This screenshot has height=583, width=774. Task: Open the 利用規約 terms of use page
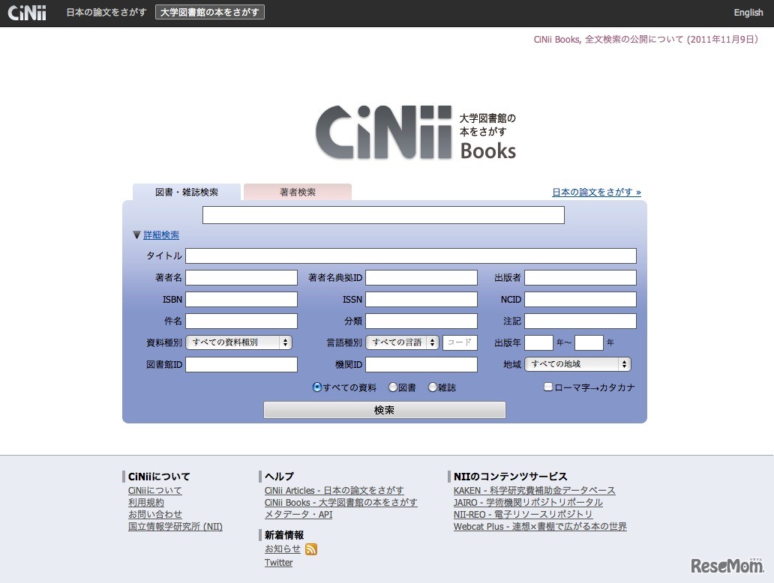tap(145, 502)
